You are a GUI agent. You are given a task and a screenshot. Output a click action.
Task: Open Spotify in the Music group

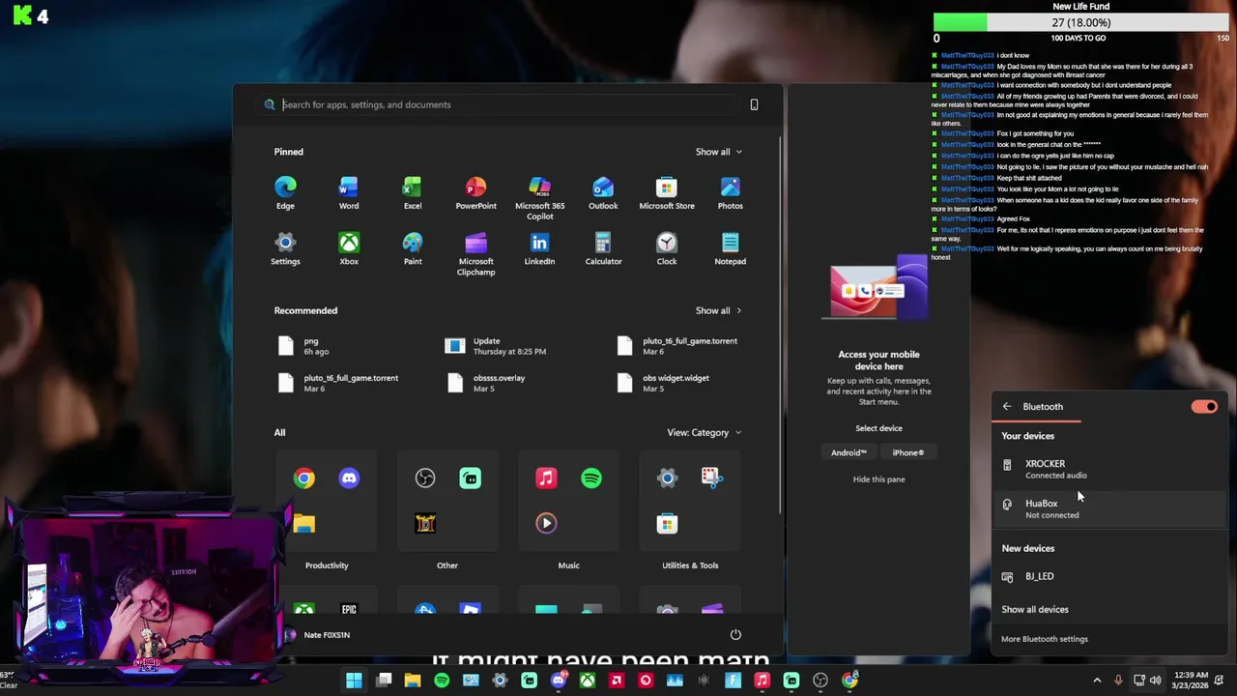point(591,478)
